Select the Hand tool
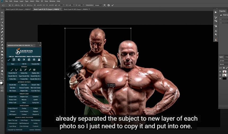The image size is (228, 134). (2, 71)
